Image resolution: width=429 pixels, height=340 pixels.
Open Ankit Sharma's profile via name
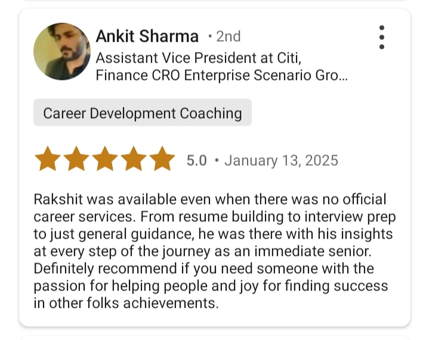point(147,36)
